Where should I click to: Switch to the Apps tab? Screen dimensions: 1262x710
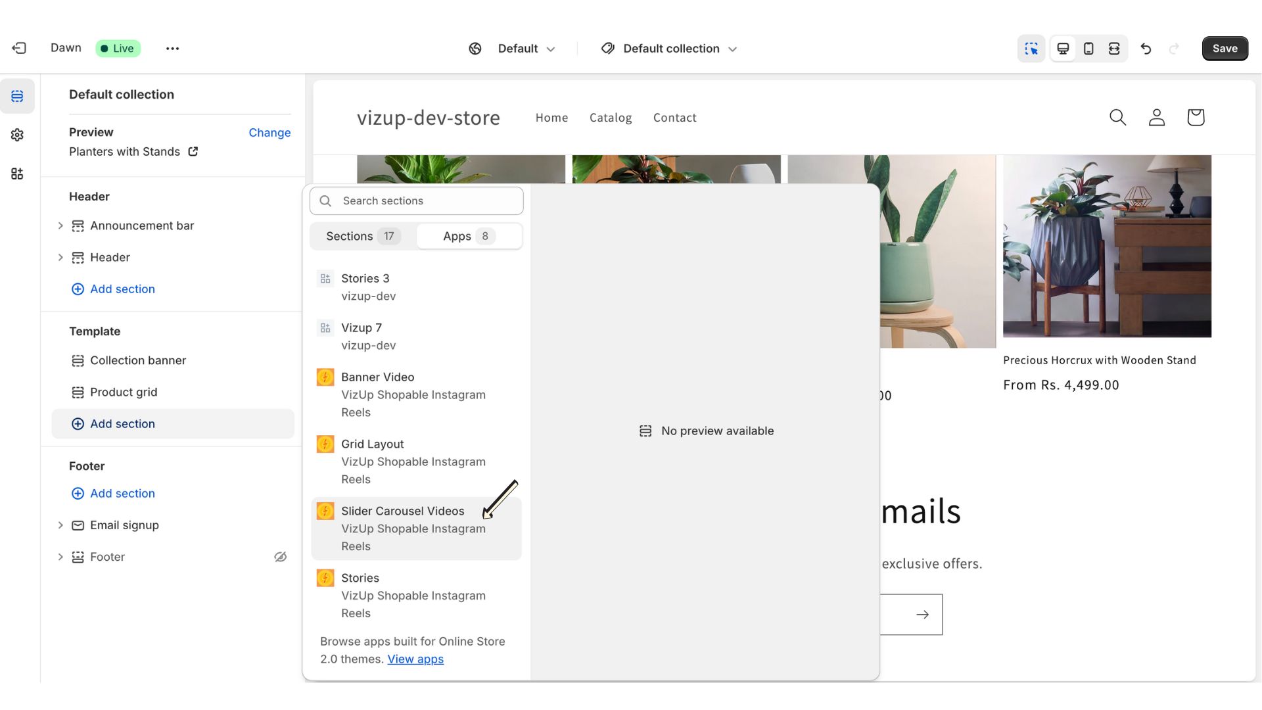pyautogui.click(x=469, y=236)
